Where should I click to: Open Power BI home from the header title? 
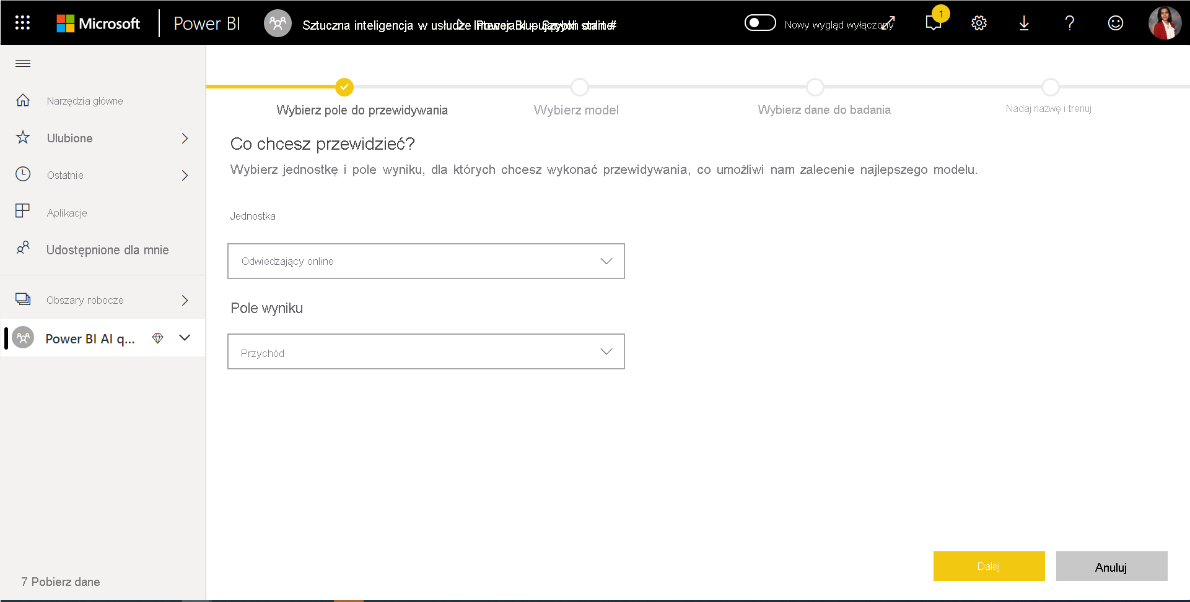click(x=206, y=24)
